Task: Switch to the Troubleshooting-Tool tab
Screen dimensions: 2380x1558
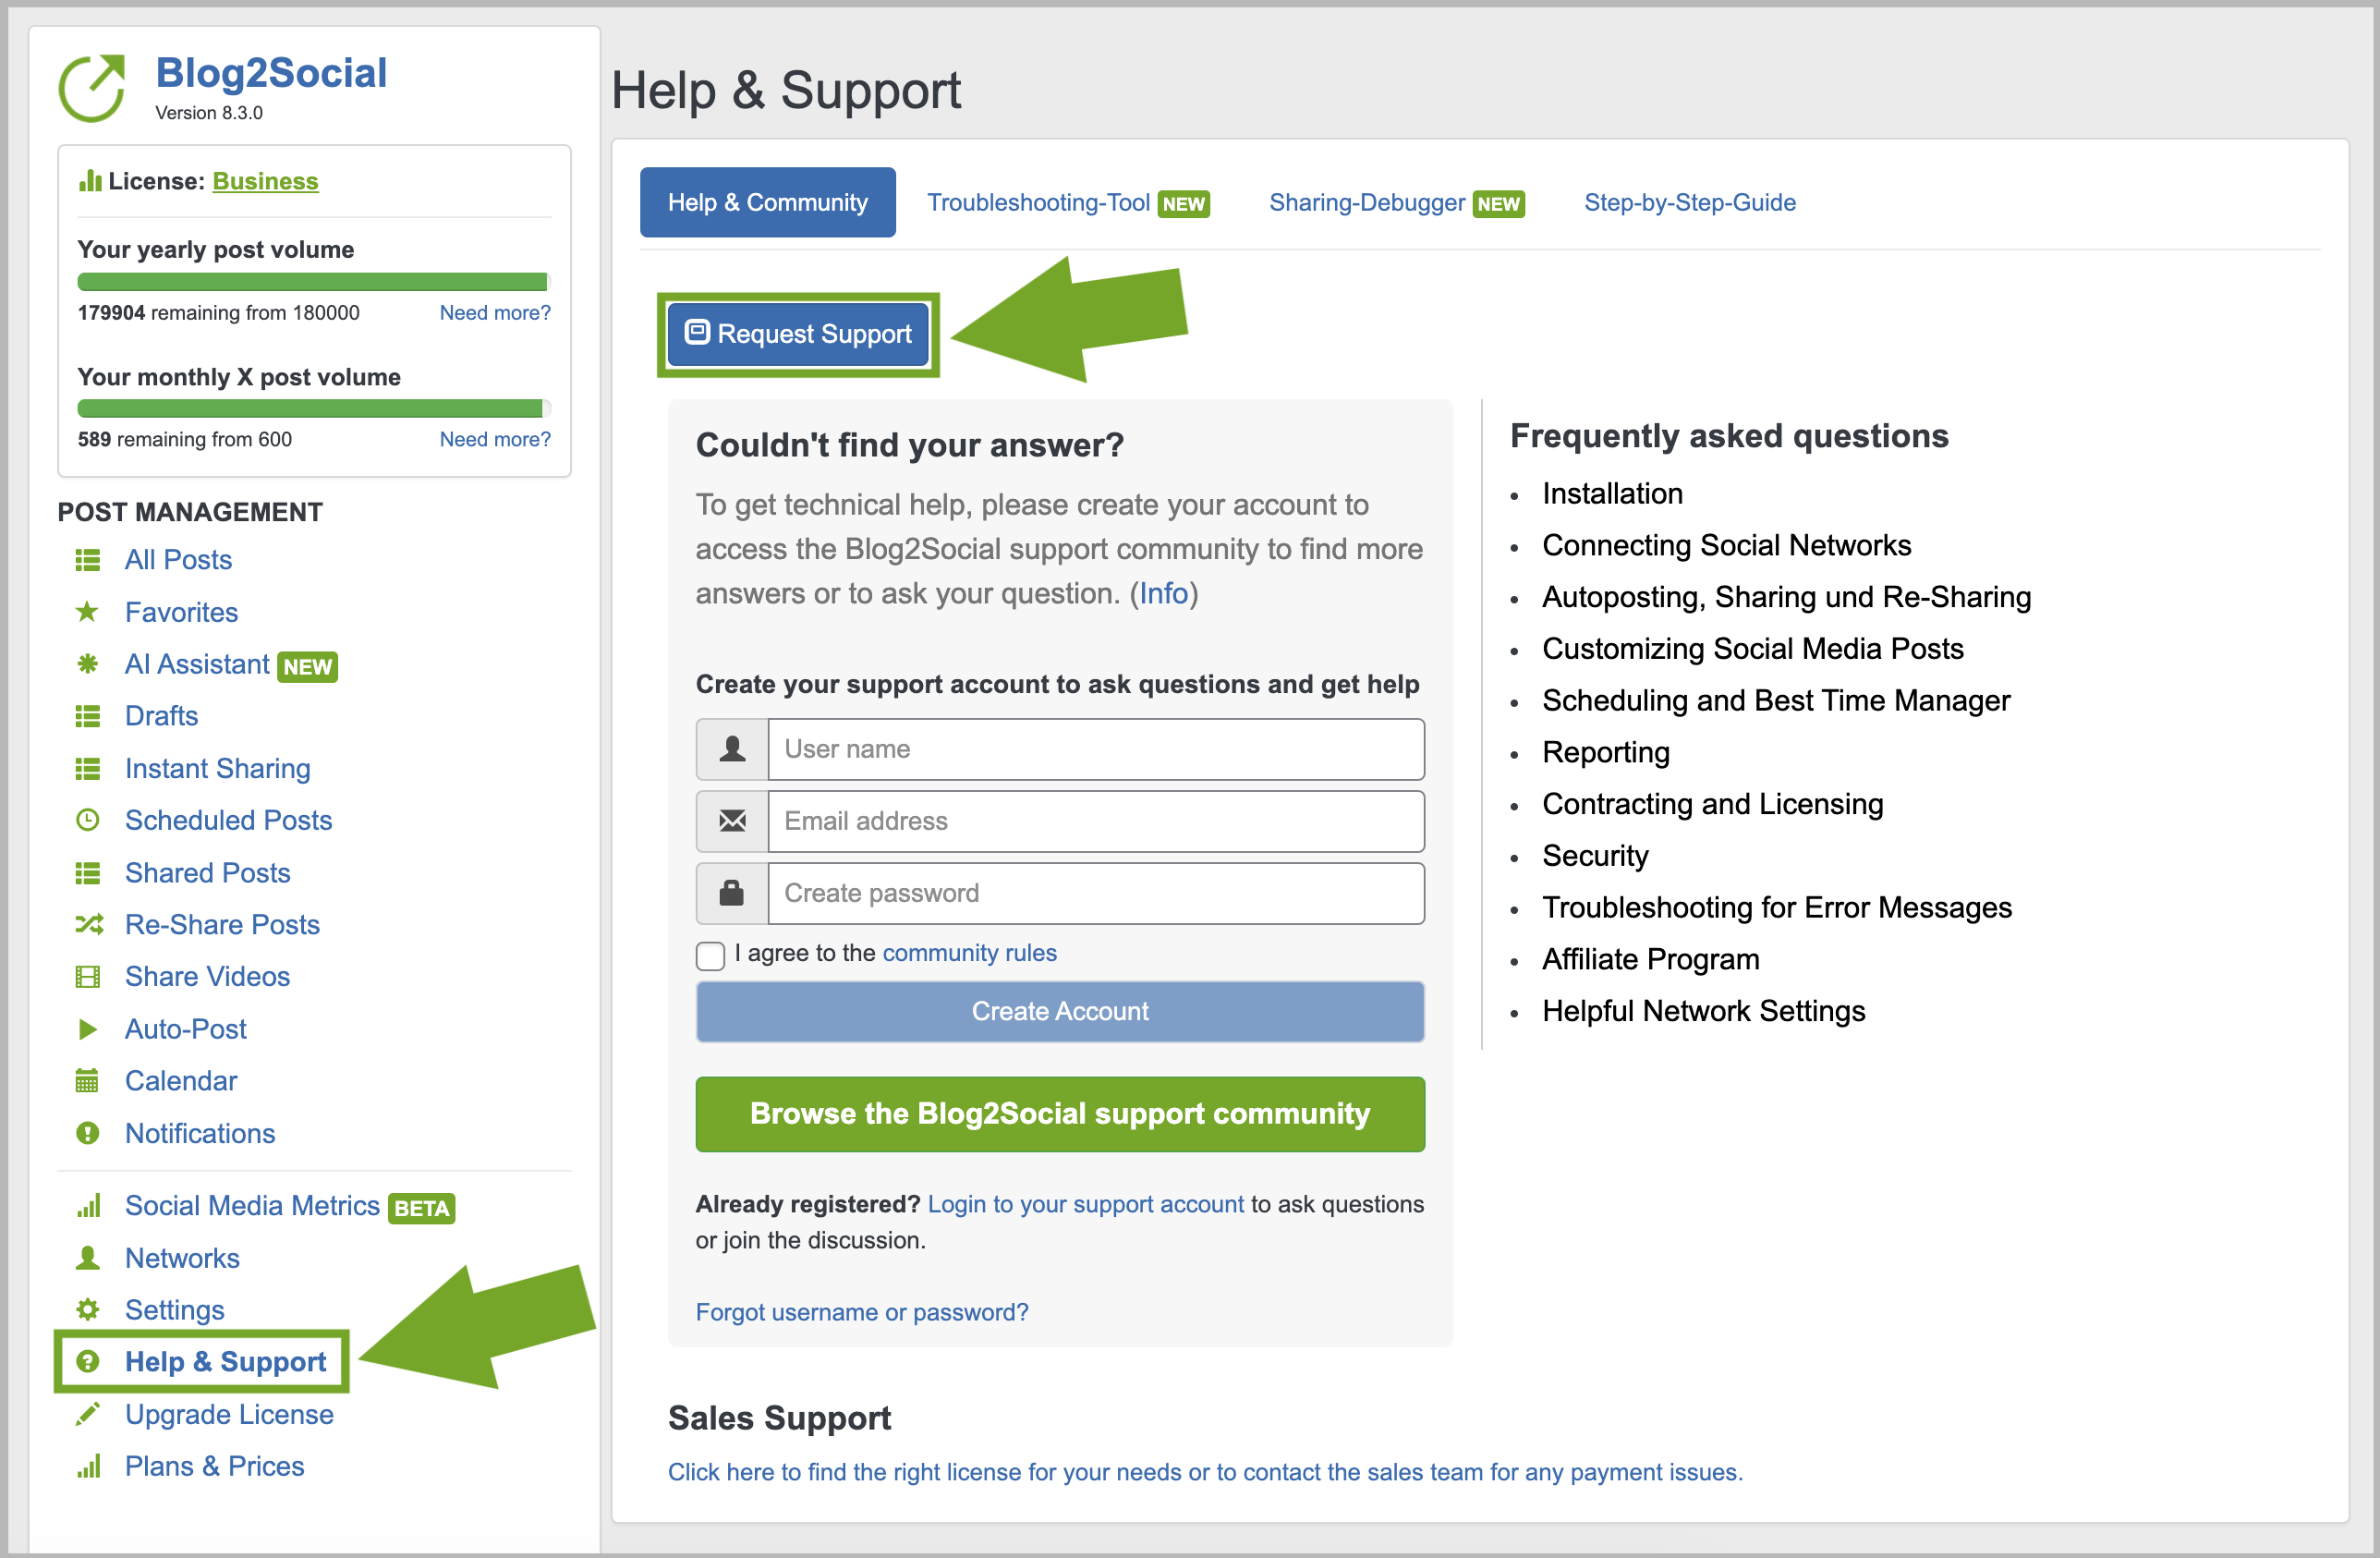Action: point(1067,202)
